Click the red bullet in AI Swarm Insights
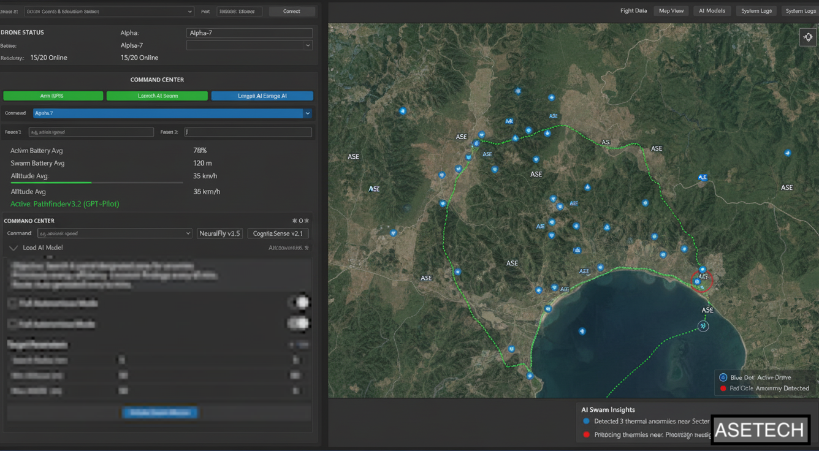This screenshot has height=451, width=819. pyautogui.click(x=586, y=435)
